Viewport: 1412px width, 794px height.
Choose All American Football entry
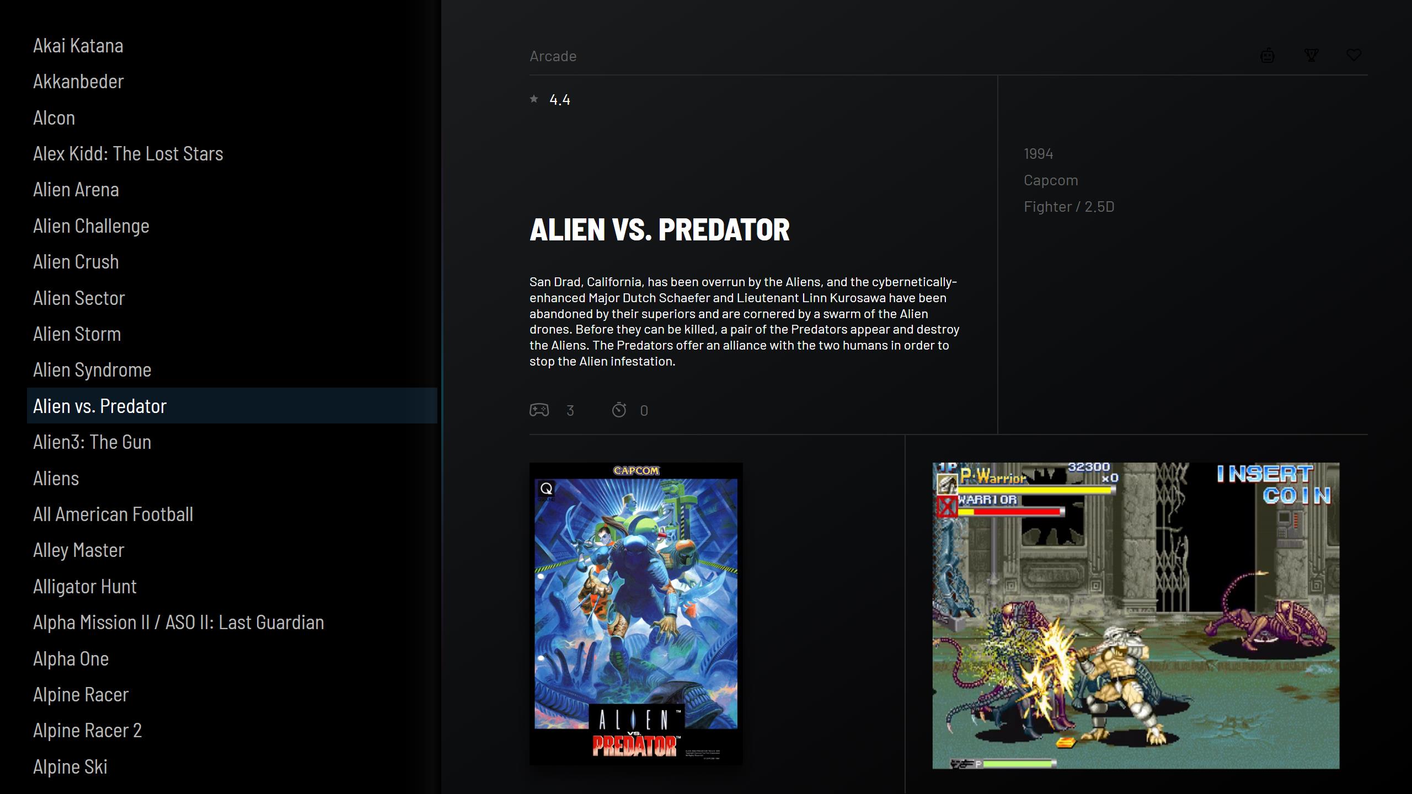232,514
